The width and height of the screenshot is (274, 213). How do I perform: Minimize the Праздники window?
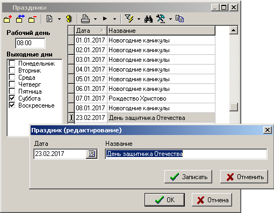[x=215, y=8]
